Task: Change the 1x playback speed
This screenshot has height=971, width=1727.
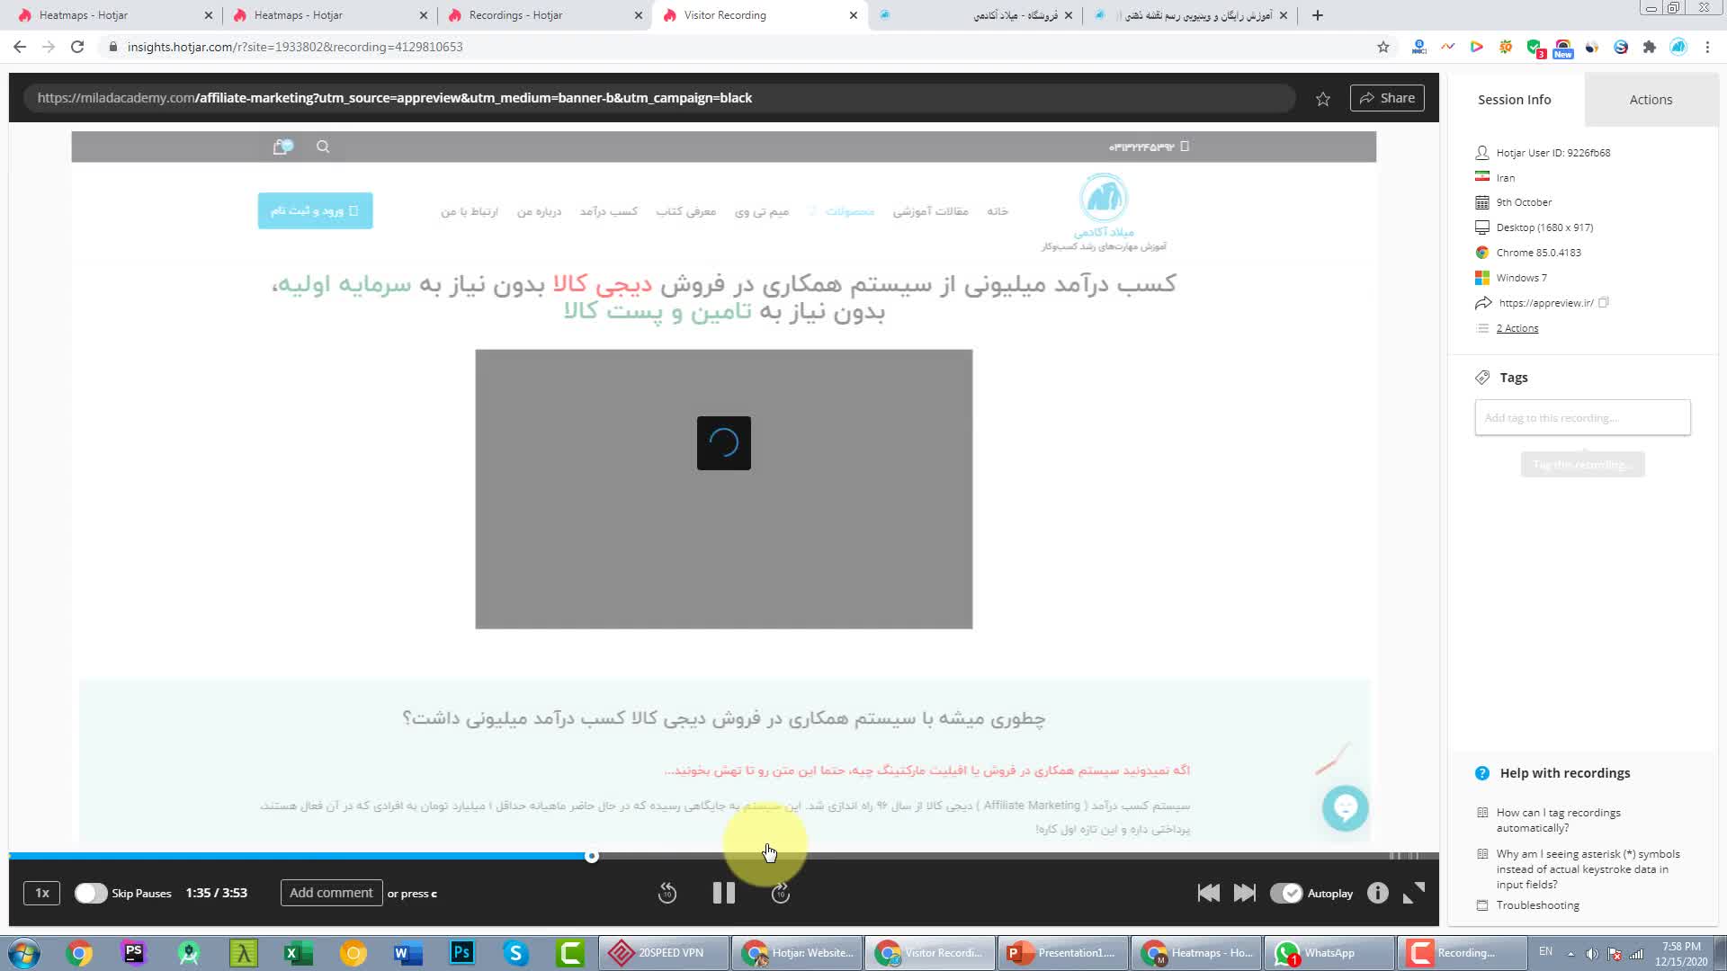Action: click(x=42, y=893)
